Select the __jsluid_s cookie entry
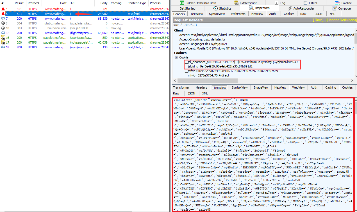Image resolution: width=357 pixels, height=212 pixels. pyautogui.click(x=220, y=66)
